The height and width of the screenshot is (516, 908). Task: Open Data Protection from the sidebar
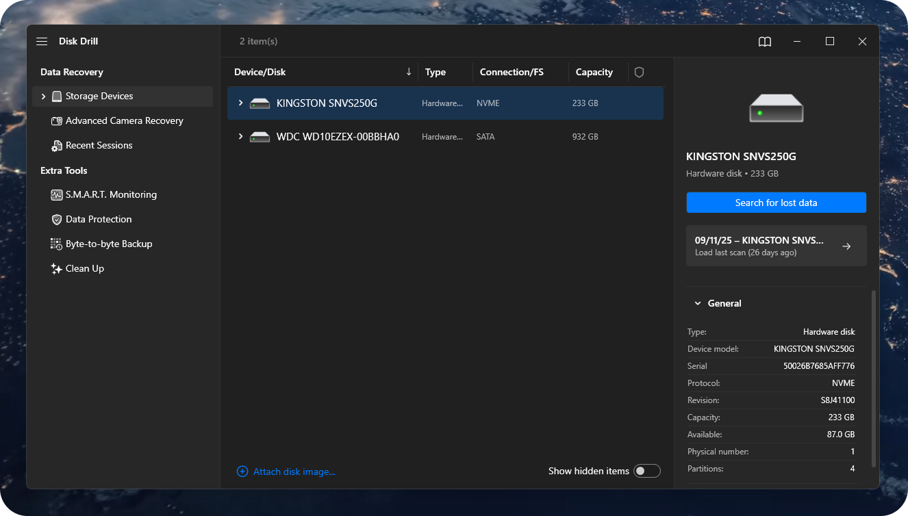click(99, 220)
